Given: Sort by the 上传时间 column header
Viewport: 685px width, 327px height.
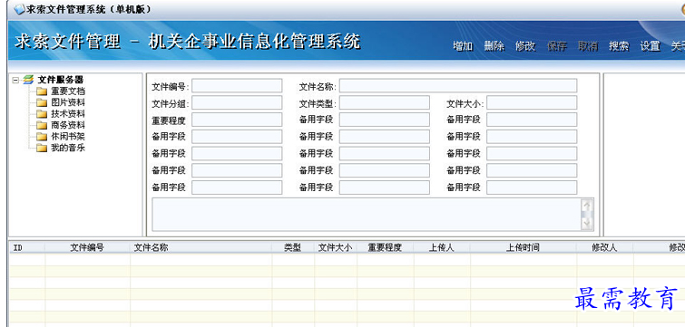Looking at the screenshot, I should click(524, 247).
